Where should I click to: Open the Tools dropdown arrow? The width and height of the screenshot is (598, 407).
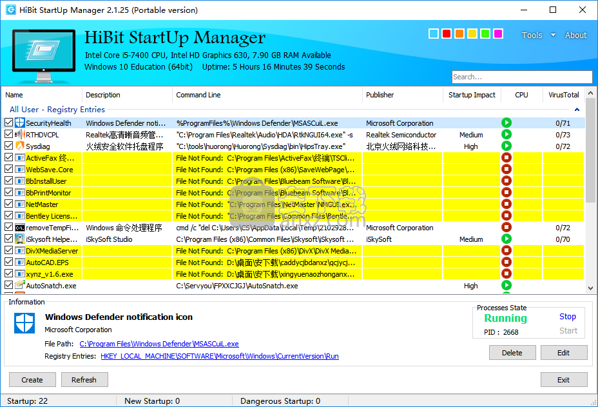553,35
